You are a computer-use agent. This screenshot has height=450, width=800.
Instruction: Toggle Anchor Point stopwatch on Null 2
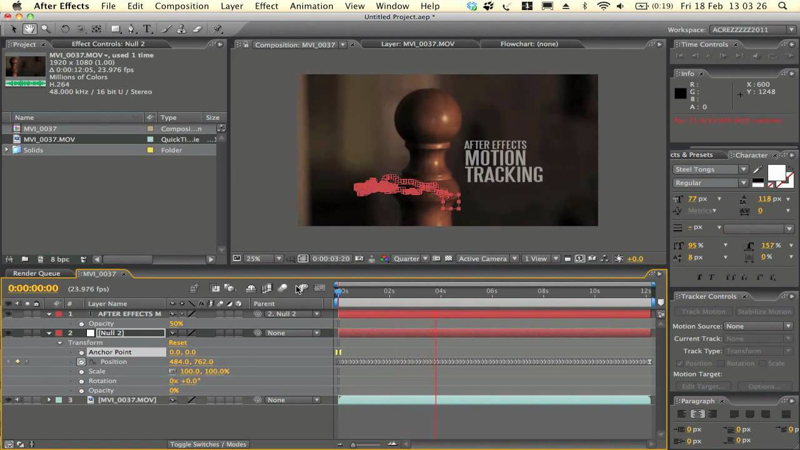click(81, 352)
